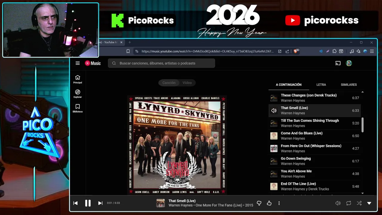
Task: Play From Here On Out (Whisper Sessions)
Action: point(315,148)
